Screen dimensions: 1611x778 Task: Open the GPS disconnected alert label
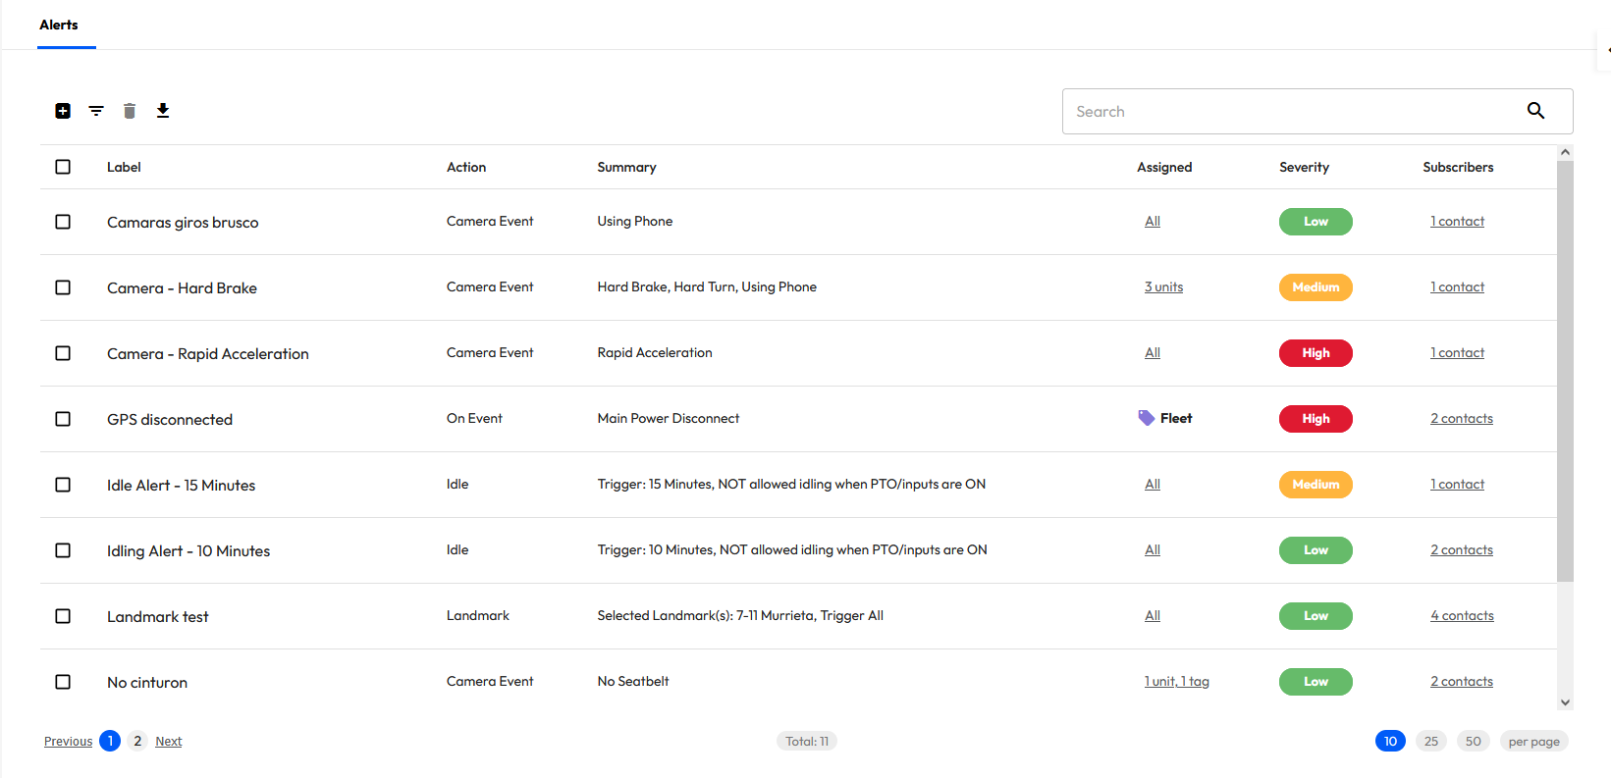[170, 419]
